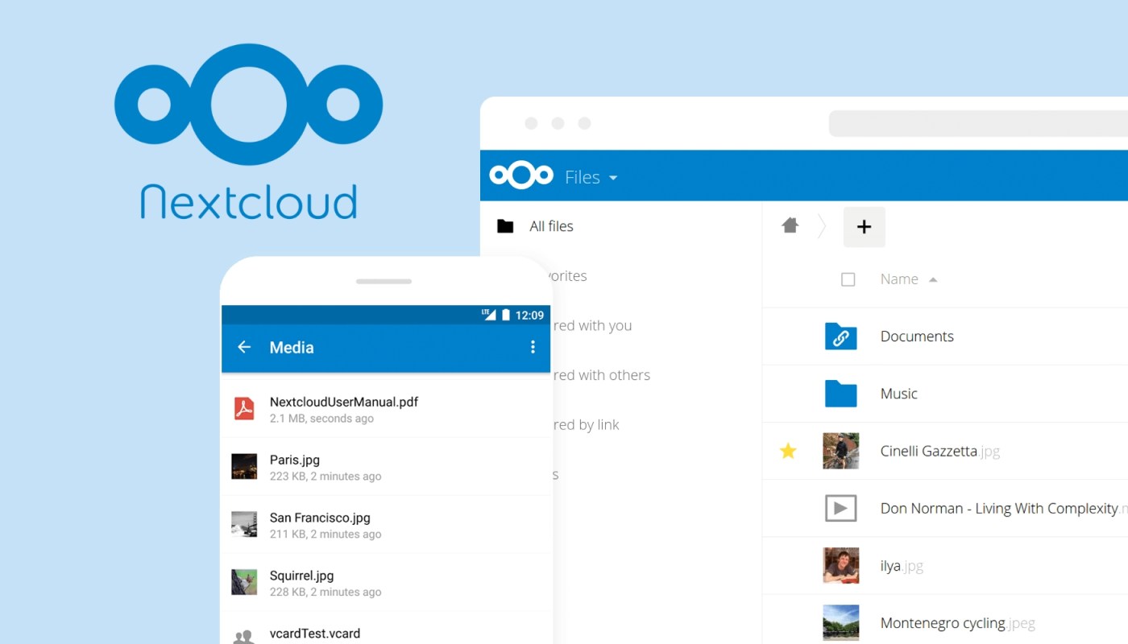Viewport: 1128px width, 644px height.
Task: Open the Music folder icon
Action: coord(840,394)
